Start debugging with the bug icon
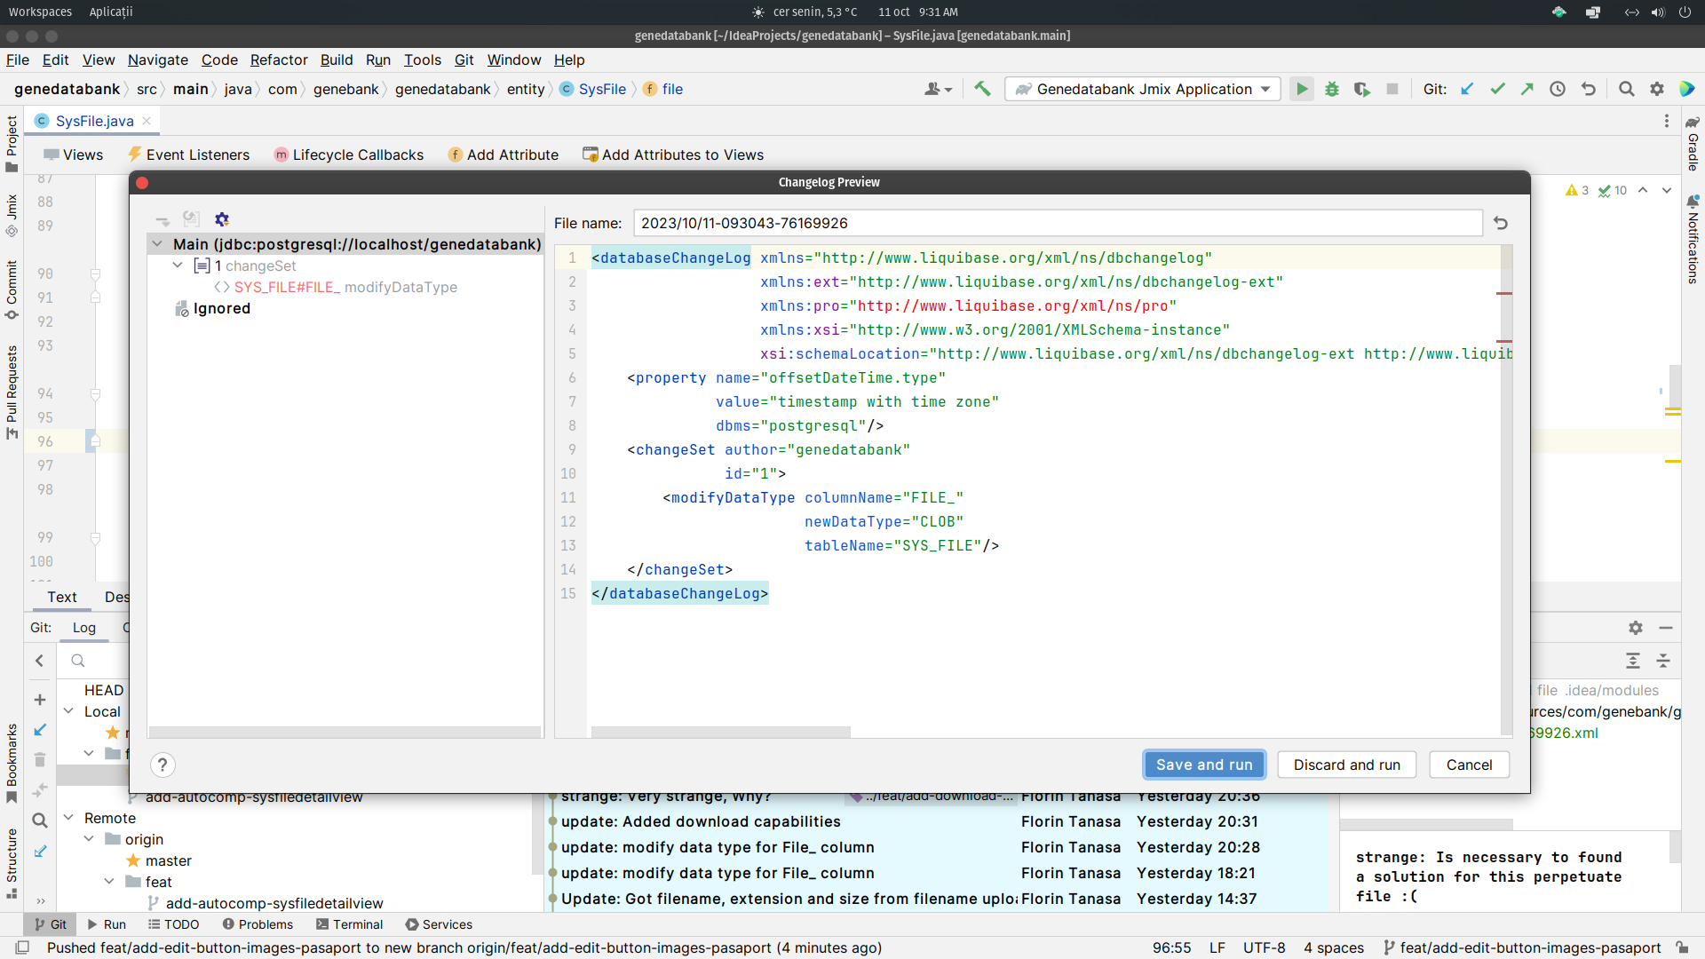Viewport: 1705px width, 959px height. [1332, 89]
